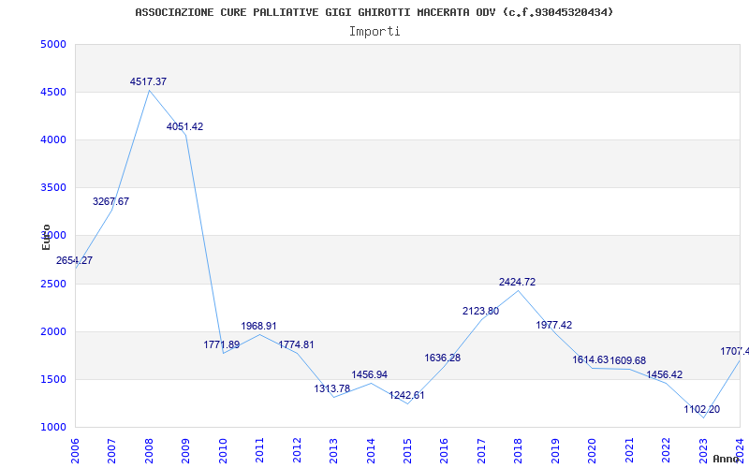
Task: Click the y-axis tick 4500
Action: (x=53, y=92)
